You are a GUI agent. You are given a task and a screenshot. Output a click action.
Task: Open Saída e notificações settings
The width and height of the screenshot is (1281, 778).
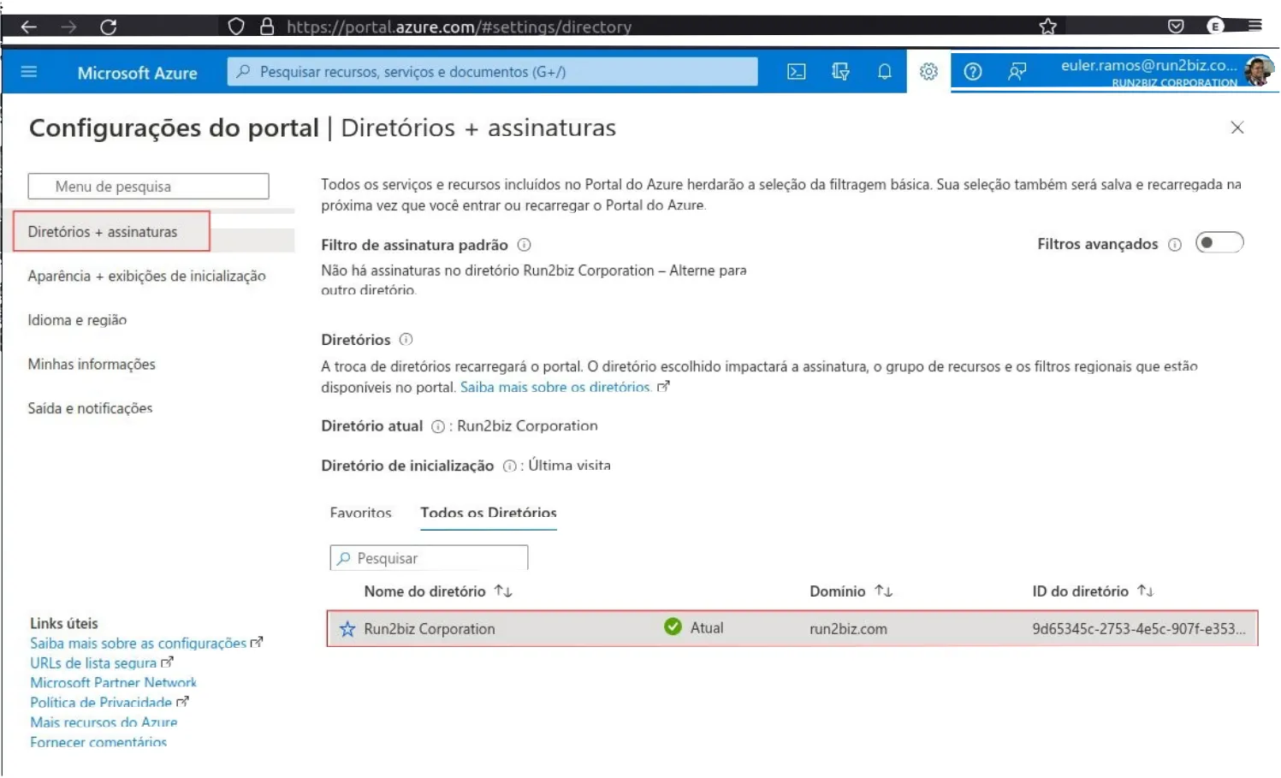(90, 408)
